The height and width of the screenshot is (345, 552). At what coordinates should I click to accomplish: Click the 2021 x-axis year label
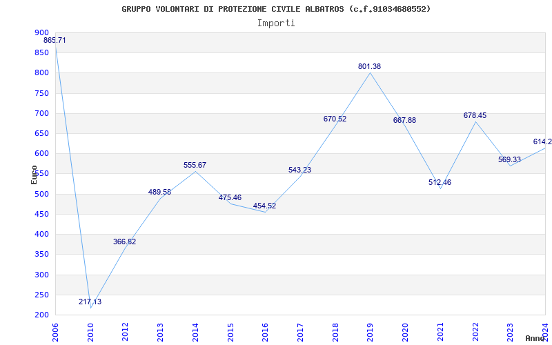[x=440, y=333]
